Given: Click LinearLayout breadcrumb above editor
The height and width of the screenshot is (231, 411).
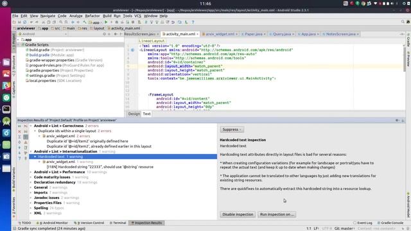Looking at the screenshot, I should click(152, 41).
